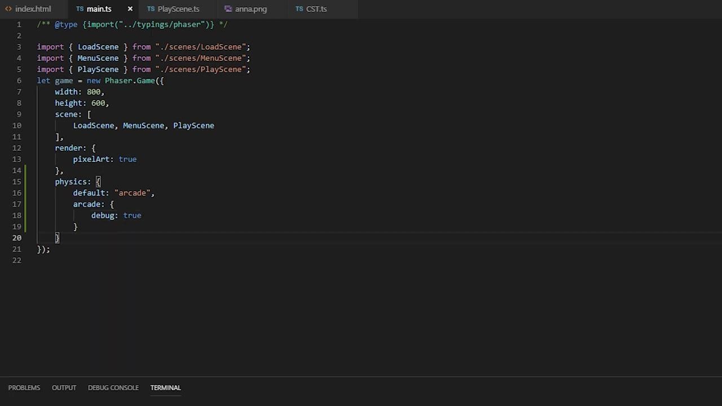Click the true value after debug

132,215
